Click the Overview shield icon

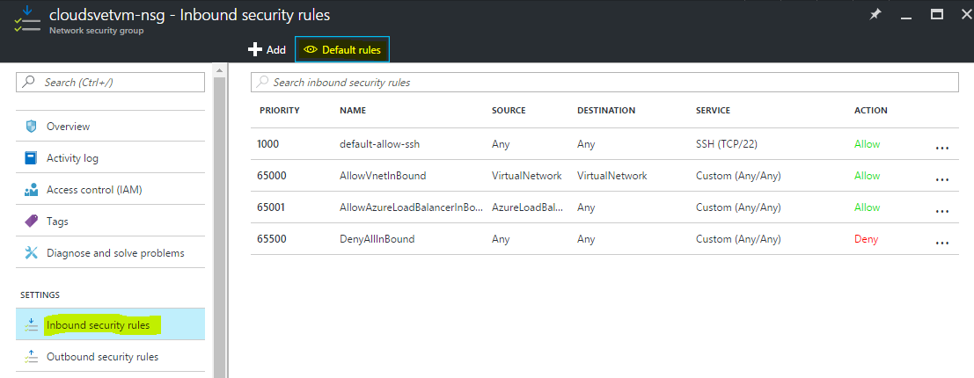click(x=31, y=126)
